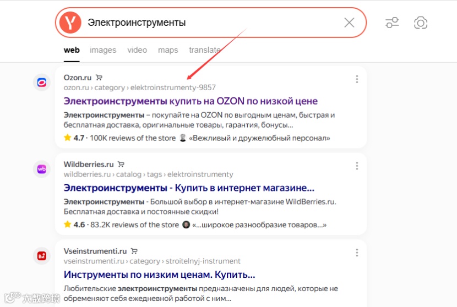This screenshot has width=457, height=307.
Task: Click Ozon 4.7 star rating
Action: tap(74, 138)
